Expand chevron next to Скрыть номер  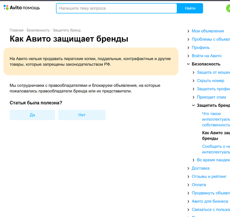194,81
